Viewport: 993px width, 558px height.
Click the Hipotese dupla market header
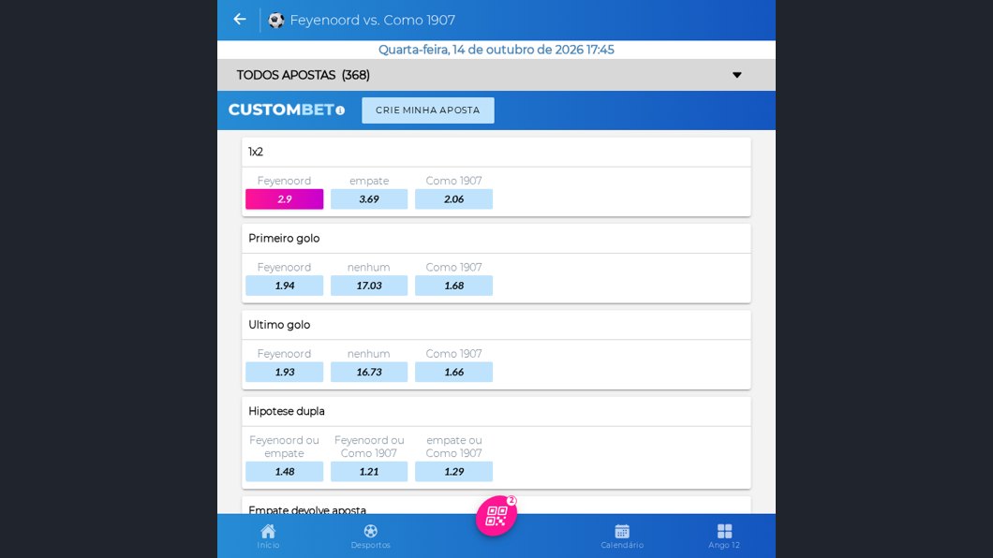click(496, 411)
